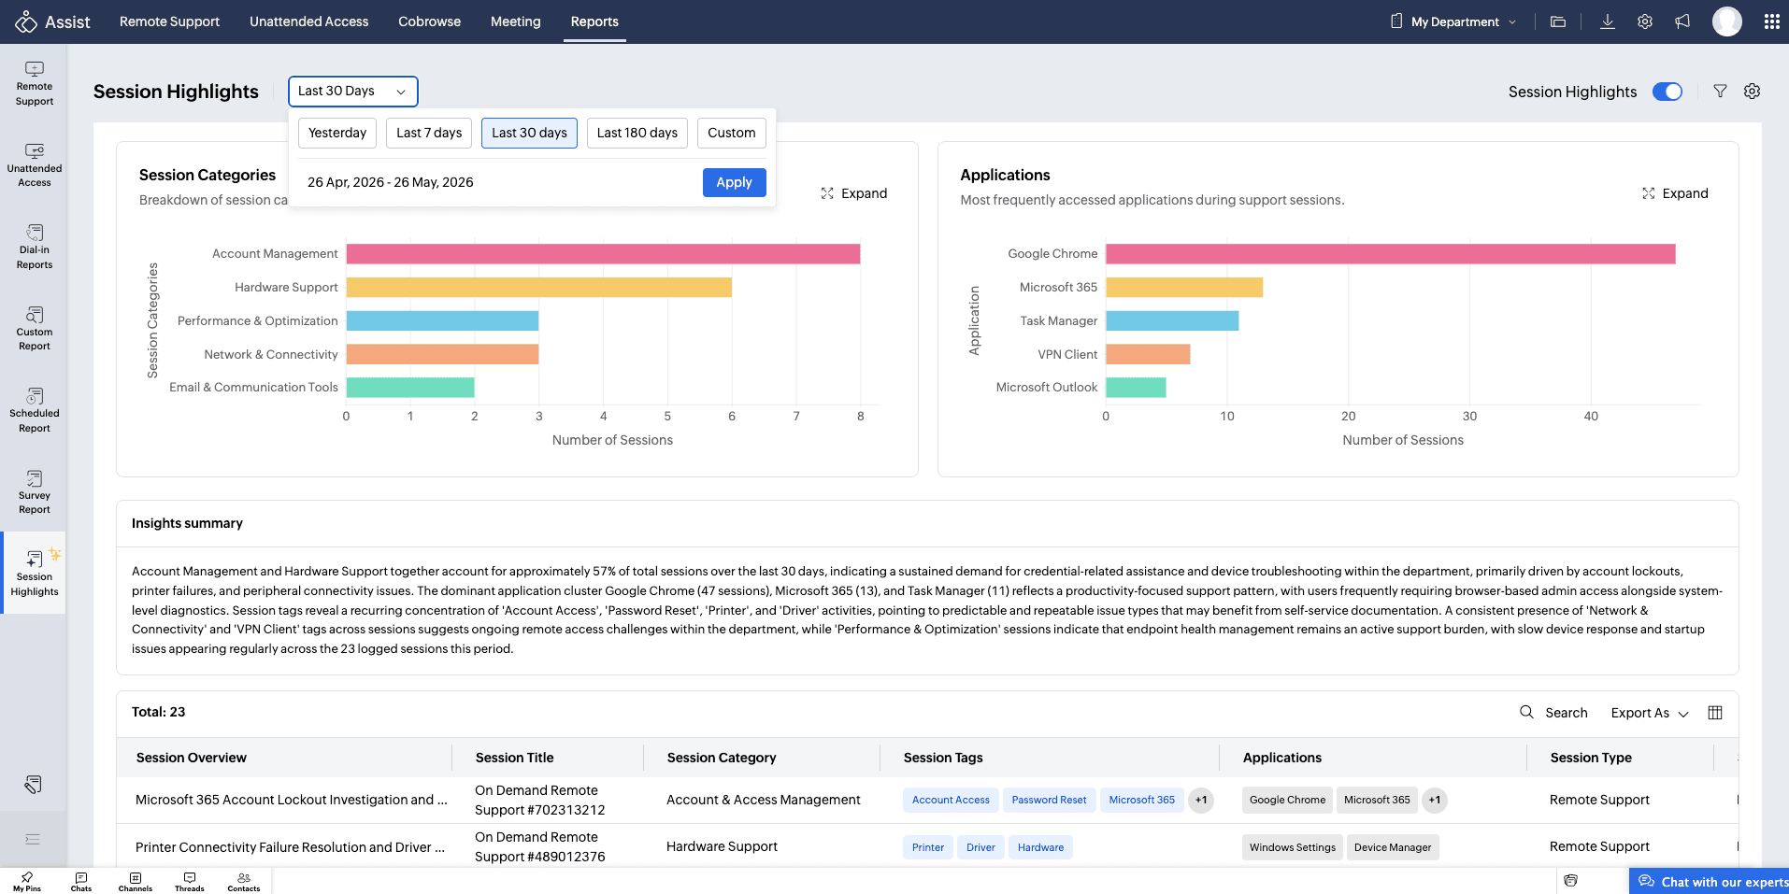Select the Last 7 days option
The height and width of the screenshot is (894, 1789).
click(429, 133)
